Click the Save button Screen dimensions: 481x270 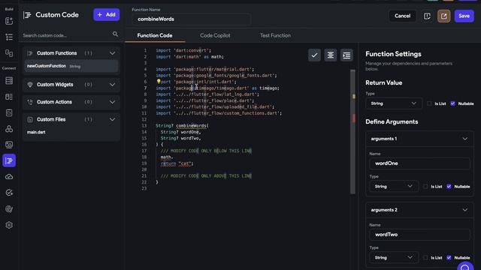point(464,16)
